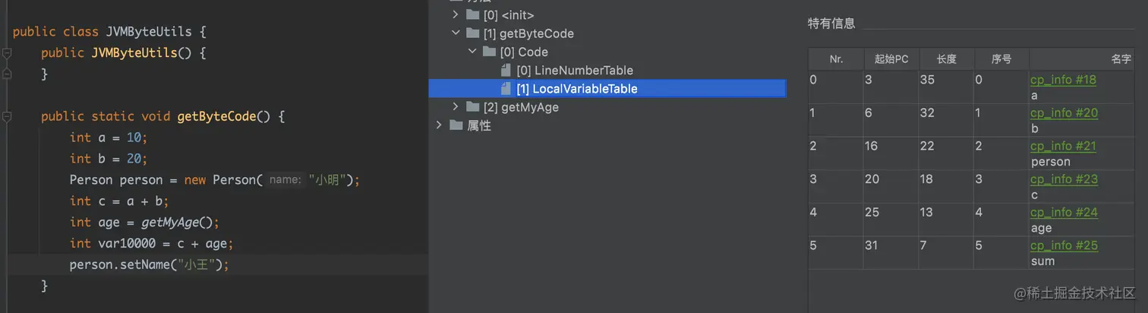
Task: Click fold marker beside getByteCode method declaration
Action: [7, 117]
